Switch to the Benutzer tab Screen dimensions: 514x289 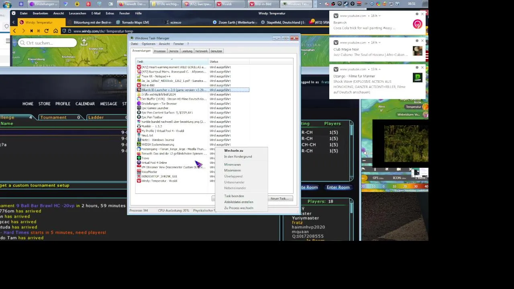point(216,51)
